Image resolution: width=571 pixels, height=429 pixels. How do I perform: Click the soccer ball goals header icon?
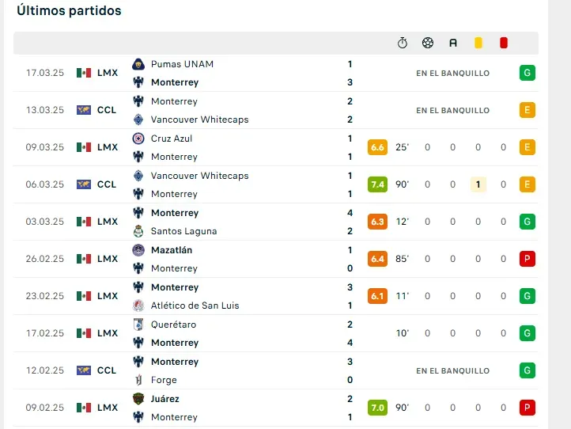click(x=428, y=43)
